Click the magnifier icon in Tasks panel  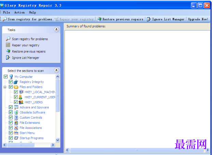[x=8, y=39]
